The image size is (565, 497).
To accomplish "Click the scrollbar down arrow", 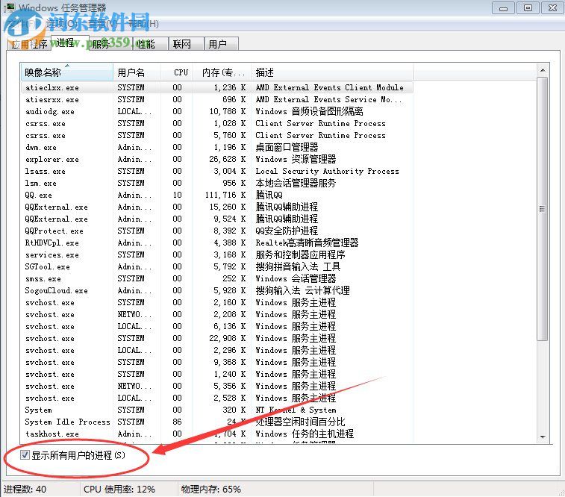I will coord(543,437).
